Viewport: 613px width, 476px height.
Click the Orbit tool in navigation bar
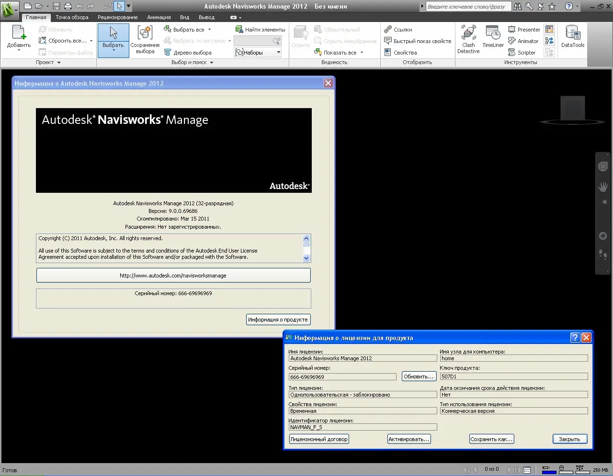coord(603,236)
